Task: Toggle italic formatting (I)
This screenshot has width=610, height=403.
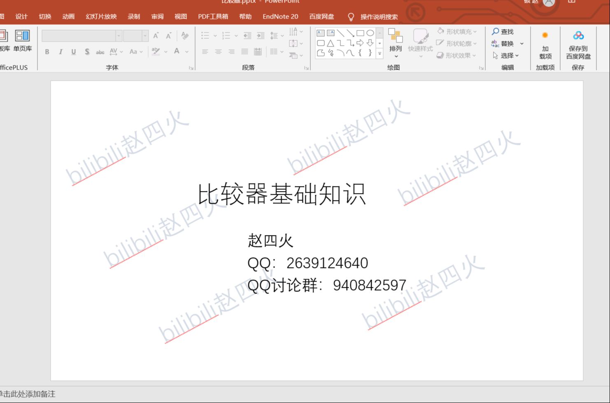Action: (61, 52)
